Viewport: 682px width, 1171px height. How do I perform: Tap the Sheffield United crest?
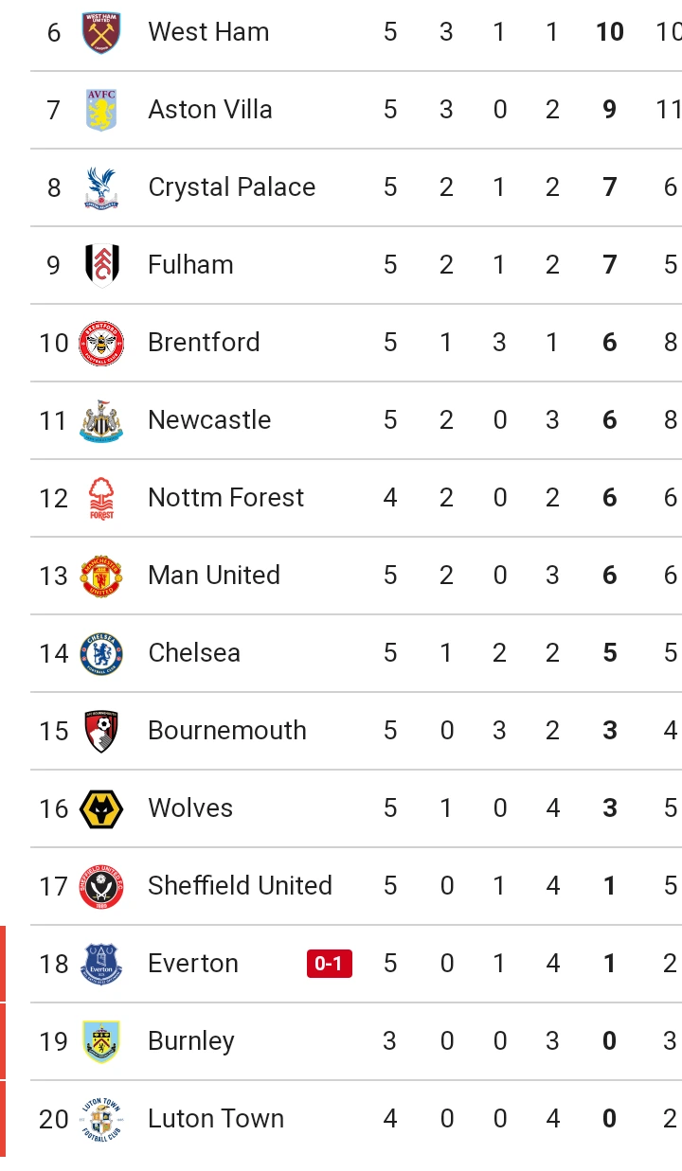[101, 886]
